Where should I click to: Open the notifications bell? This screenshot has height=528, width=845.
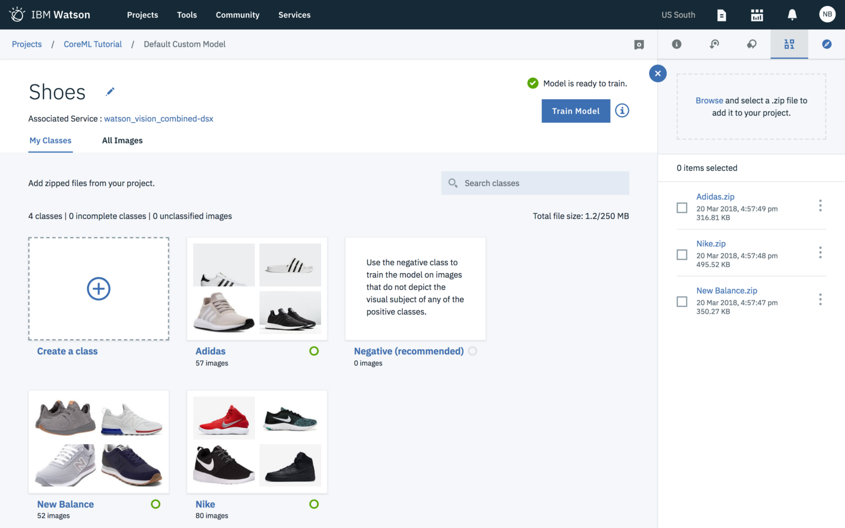pyautogui.click(x=792, y=15)
